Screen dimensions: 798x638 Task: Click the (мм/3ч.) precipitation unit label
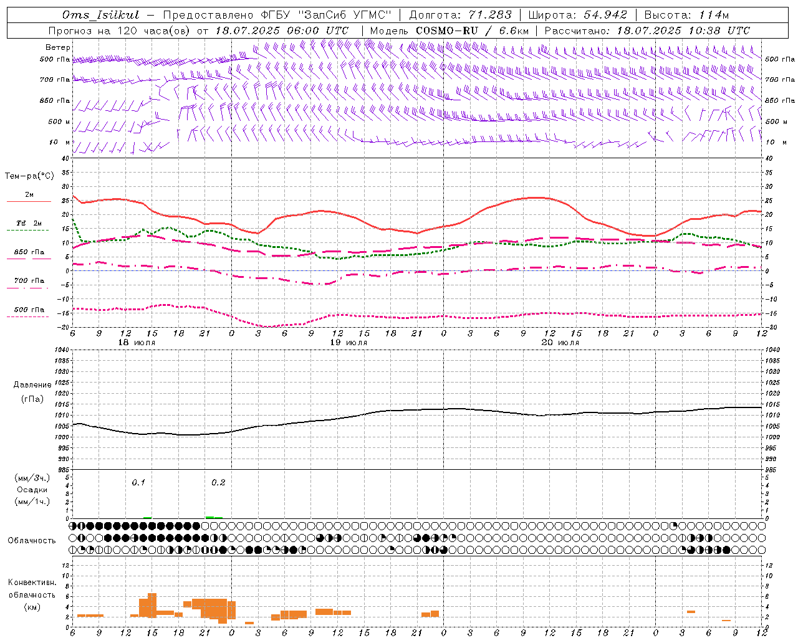coord(32,478)
